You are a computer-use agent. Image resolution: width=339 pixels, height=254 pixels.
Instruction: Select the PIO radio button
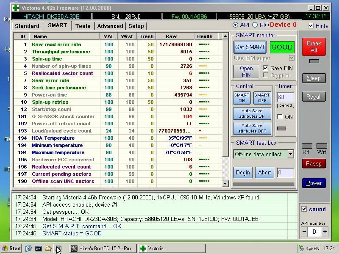click(x=255, y=25)
